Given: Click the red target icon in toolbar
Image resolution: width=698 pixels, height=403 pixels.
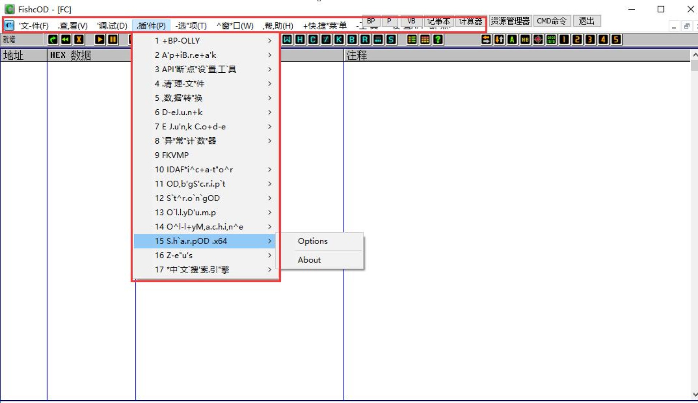Looking at the screenshot, I should pyautogui.click(x=538, y=40).
